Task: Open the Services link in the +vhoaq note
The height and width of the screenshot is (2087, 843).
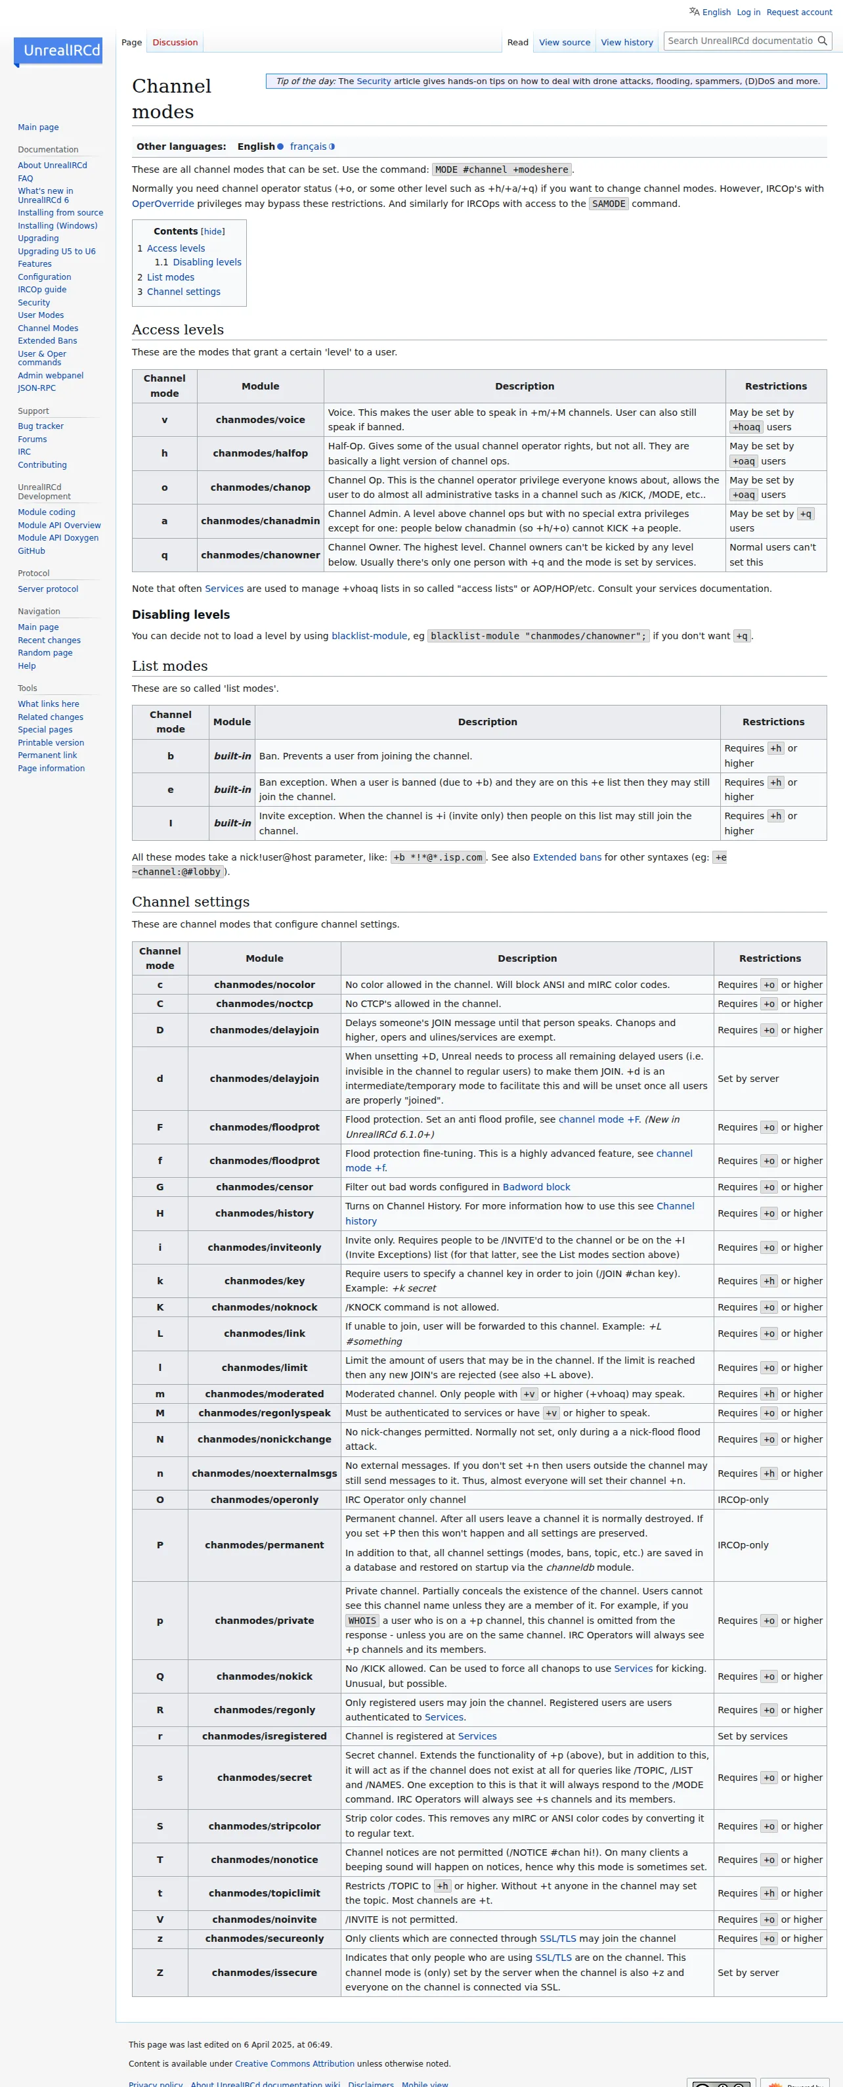Action: [x=225, y=589]
